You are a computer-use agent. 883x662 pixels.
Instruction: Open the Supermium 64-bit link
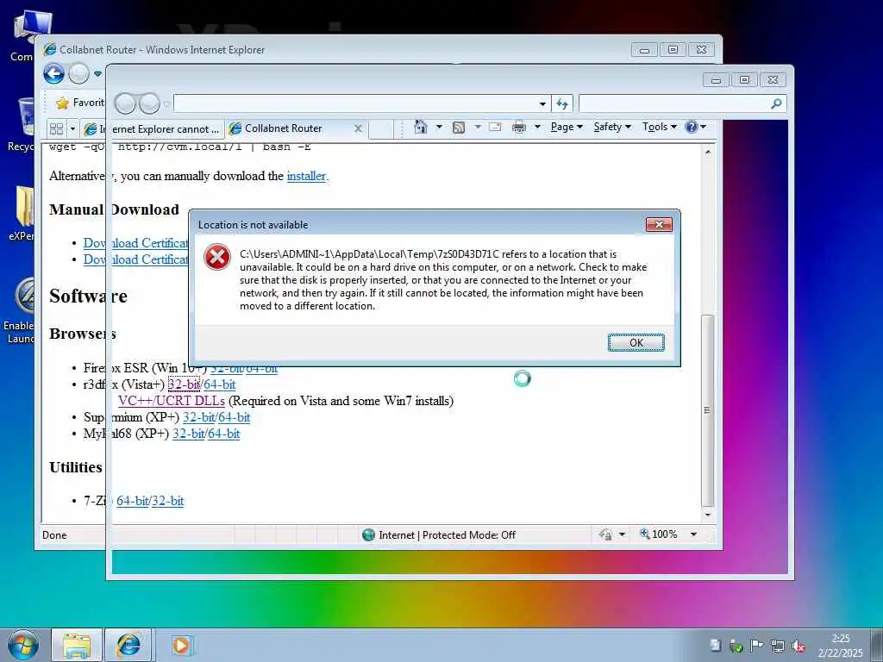(235, 417)
